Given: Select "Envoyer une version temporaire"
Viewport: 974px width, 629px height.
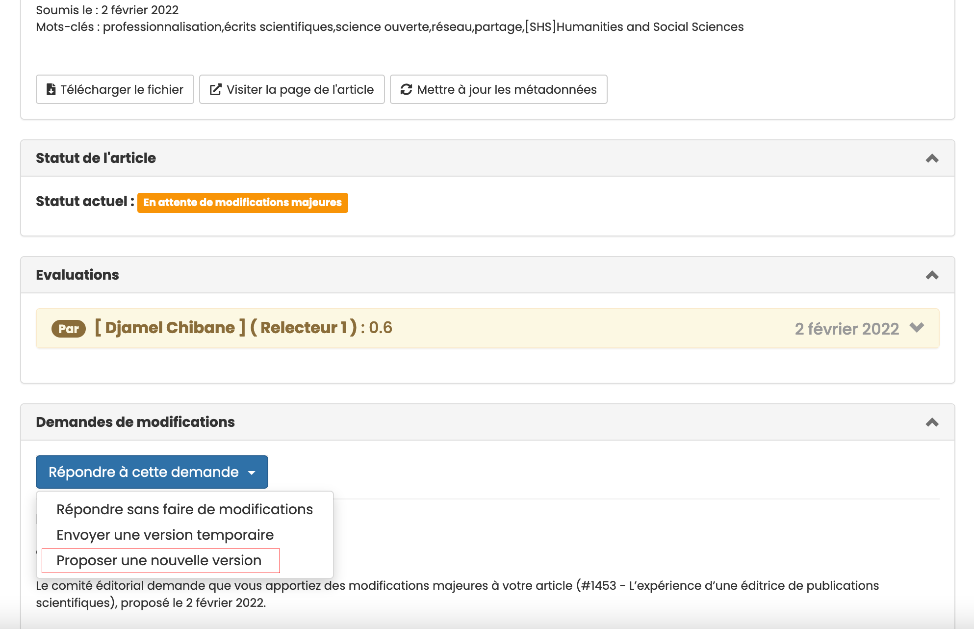Looking at the screenshot, I should (164, 535).
